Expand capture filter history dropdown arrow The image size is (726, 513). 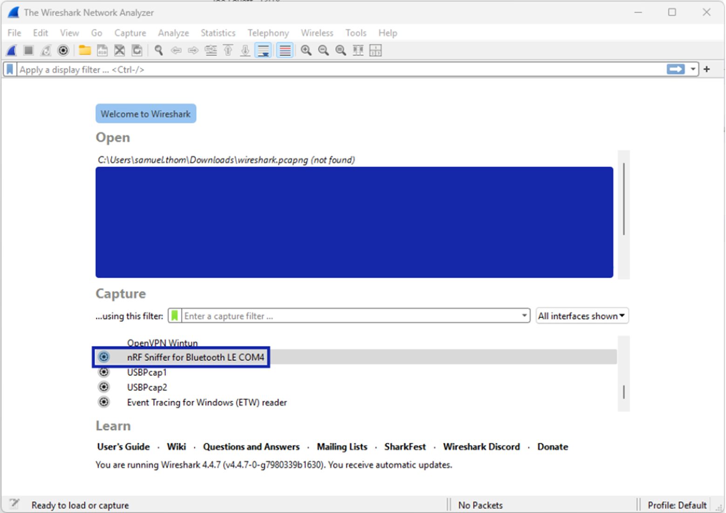click(525, 316)
